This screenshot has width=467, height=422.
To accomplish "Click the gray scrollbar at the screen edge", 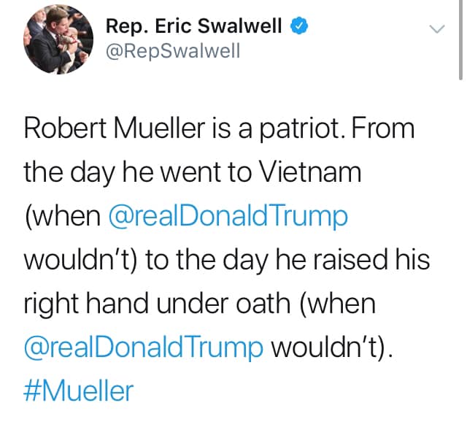I will click(460, 40).
